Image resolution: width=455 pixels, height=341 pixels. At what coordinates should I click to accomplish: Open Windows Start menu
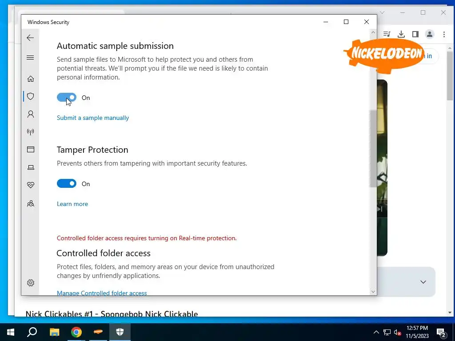pos(11,332)
